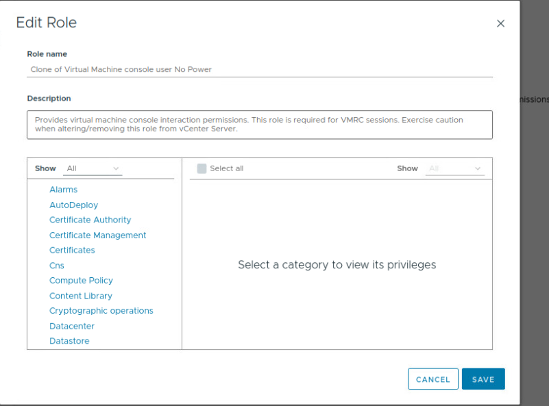
Task: Select Cryptographic operations category
Action: (101, 311)
